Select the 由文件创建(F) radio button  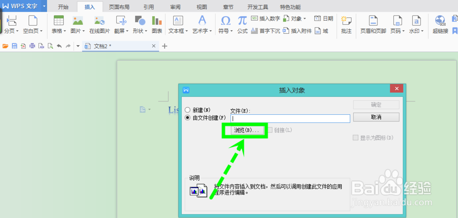(x=188, y=117)
